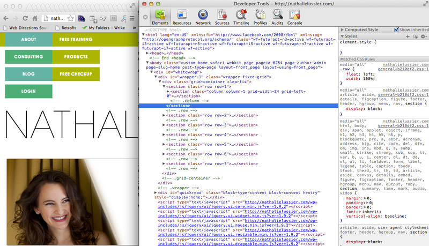
Task: Open the Network panel in Developer Tools
Action: 203,17
